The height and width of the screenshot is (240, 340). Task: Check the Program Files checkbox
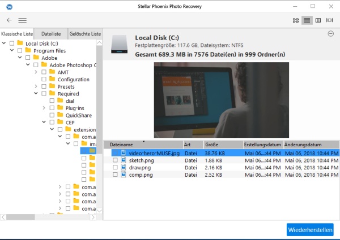(x=20, y=51)
